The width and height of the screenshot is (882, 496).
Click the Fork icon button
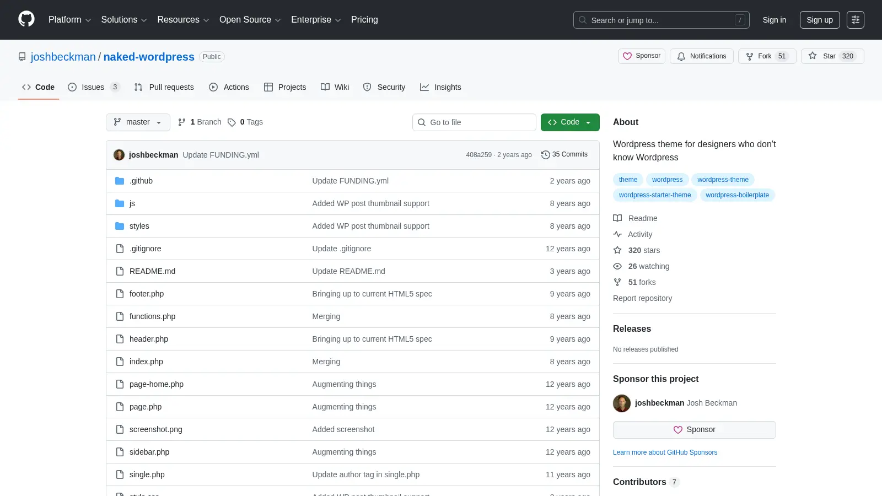(750, 56)
